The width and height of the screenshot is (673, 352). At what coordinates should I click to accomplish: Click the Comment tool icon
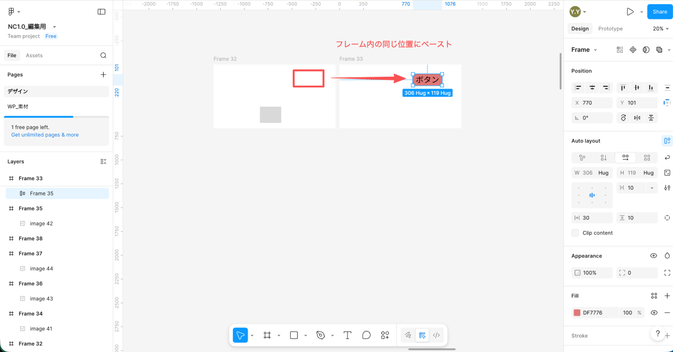point(366,335)
